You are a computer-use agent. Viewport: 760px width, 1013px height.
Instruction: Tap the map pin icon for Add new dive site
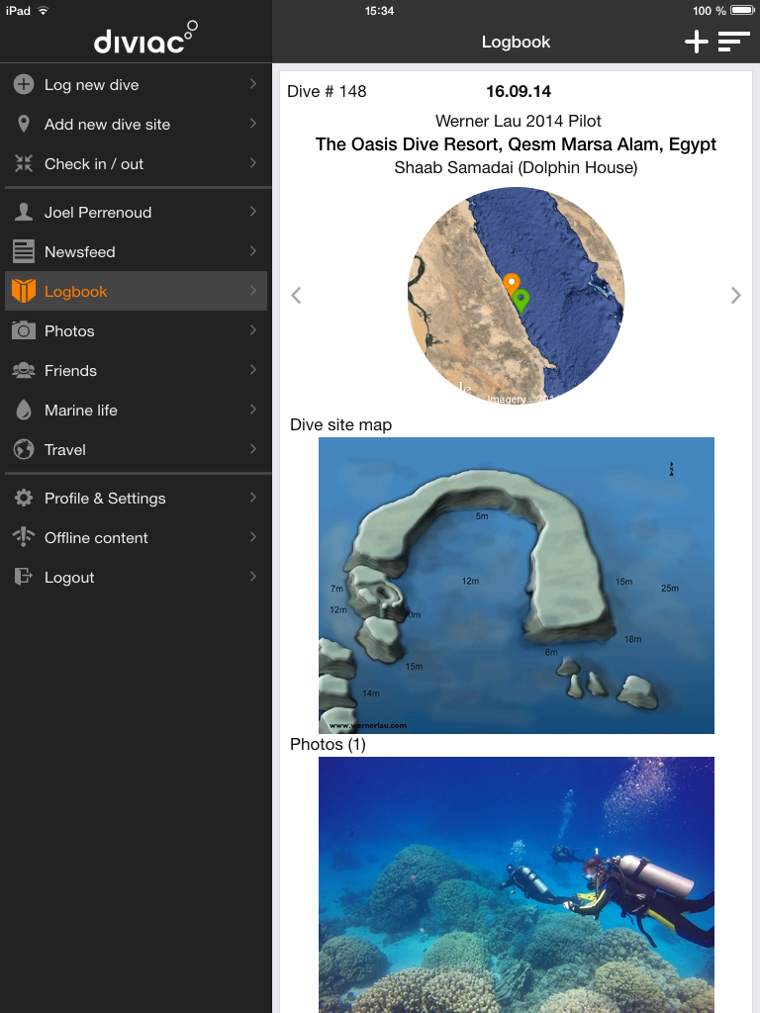pos(24,124)
